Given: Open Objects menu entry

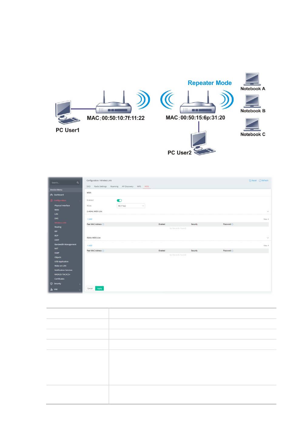Looking at the screenshot, I should click(58, 257).
